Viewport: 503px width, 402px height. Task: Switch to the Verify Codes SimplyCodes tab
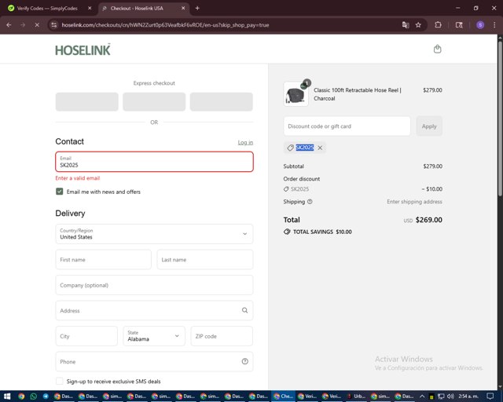tap(47, 9)
